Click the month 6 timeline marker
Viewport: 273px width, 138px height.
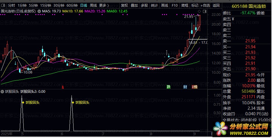[x=62, y=134]
